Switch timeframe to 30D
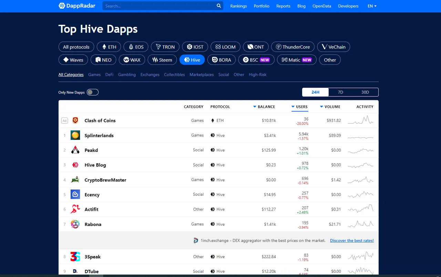The image size is (441, 277). (365, 92)
